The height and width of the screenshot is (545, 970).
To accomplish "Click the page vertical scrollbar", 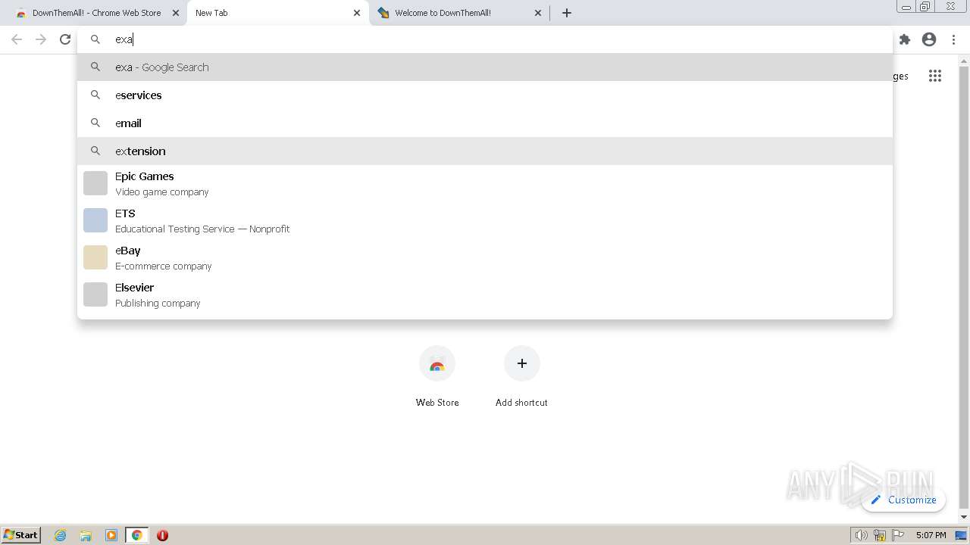I will pyautogui.click(x=964, y=288).
